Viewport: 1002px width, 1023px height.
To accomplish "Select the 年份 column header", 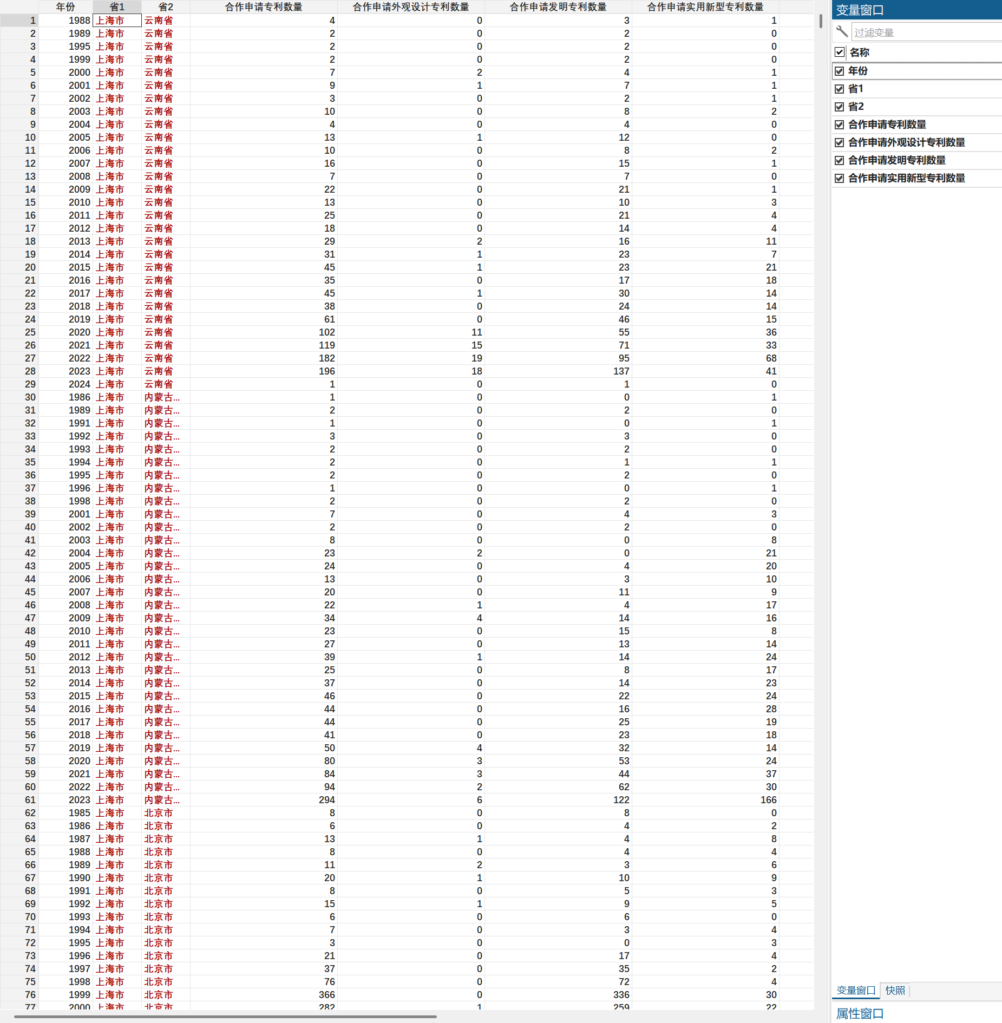I will click(x=66, y=6).
